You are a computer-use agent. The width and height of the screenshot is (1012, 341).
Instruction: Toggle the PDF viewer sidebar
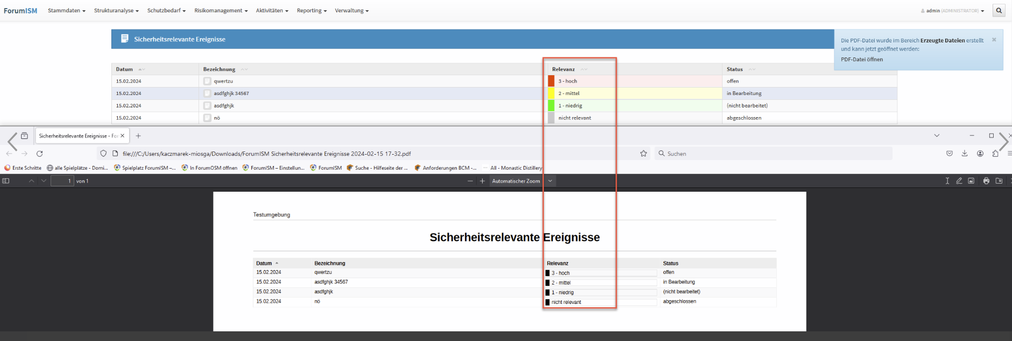6,181
